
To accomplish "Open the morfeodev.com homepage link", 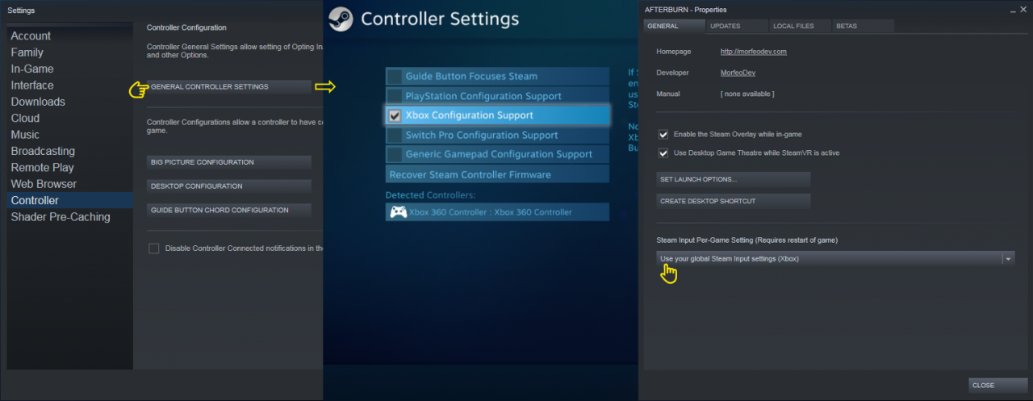I will [x=753, y=52].
